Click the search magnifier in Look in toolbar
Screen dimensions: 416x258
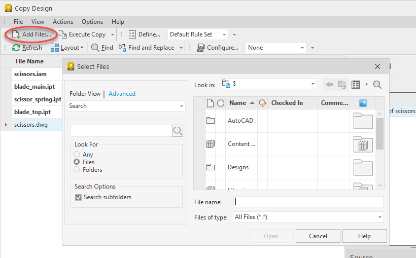coord(377,85)
